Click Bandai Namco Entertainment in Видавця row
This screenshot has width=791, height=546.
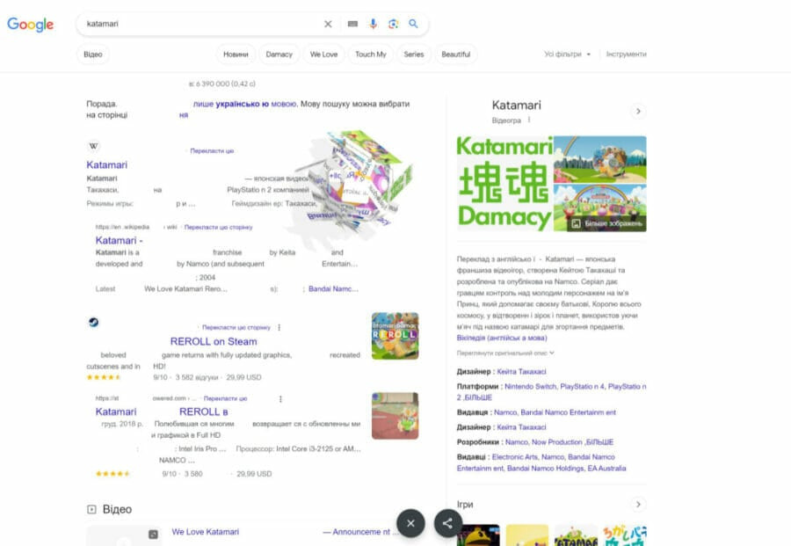coord(568,412)
